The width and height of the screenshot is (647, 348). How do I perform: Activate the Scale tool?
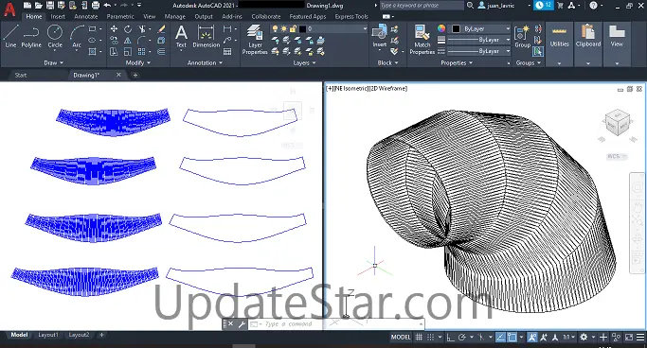click(128, 51)
